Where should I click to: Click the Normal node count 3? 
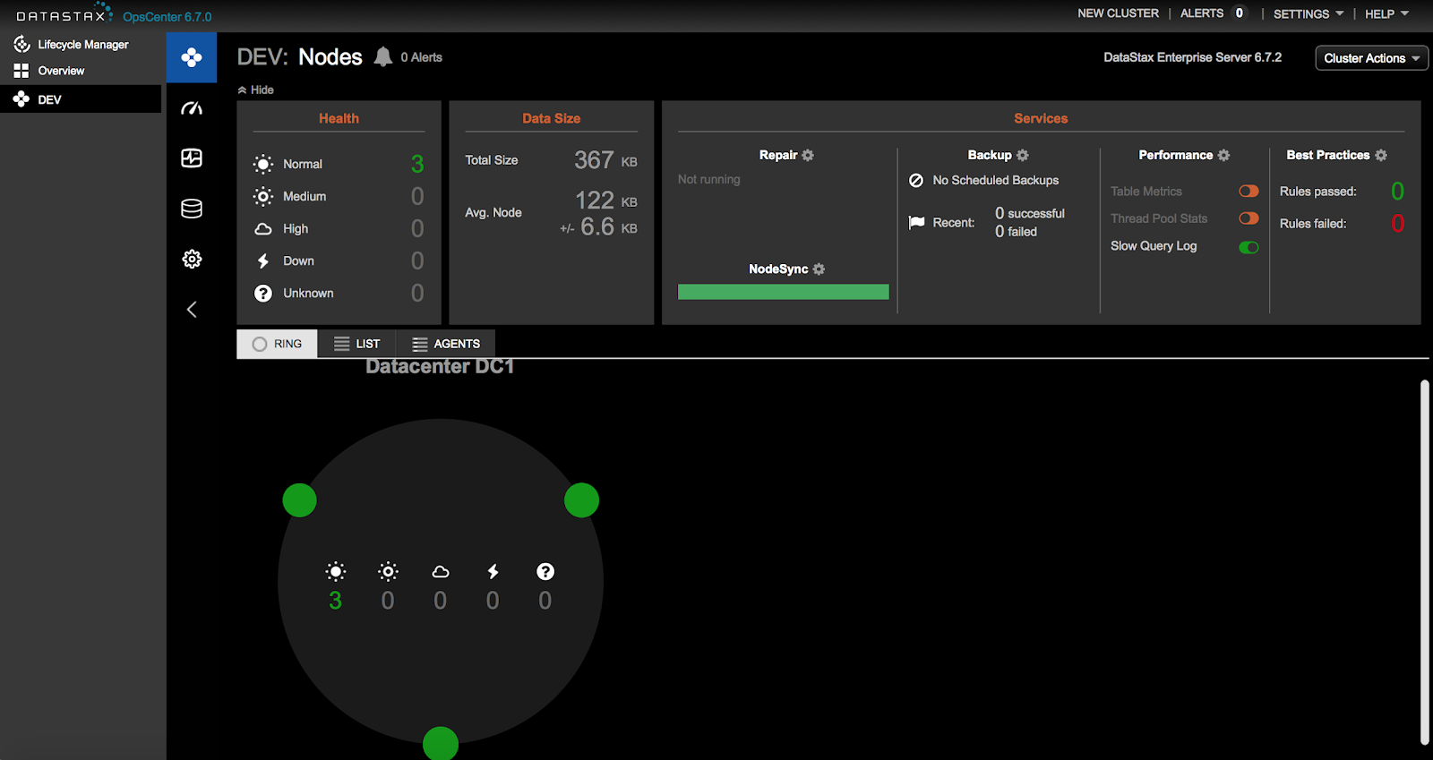pyautogui.click(x=417, y=164)
